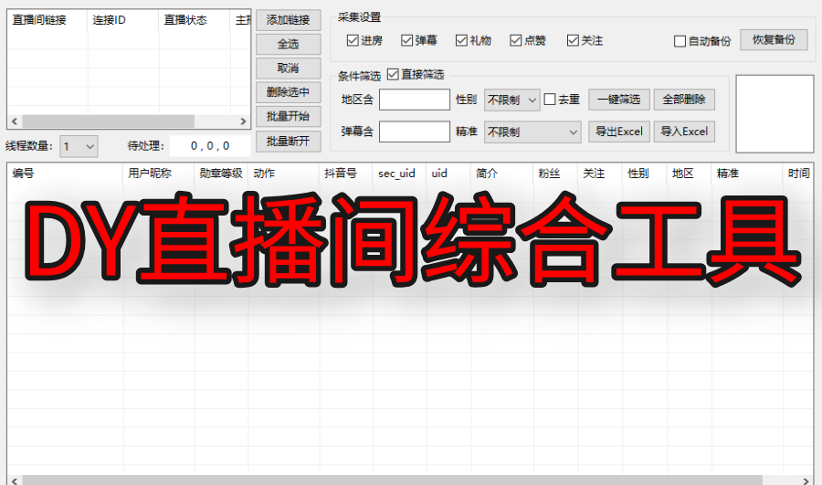The width and height of the screenshot is (822, 485).
Task: Toggle the 进房 checkbox
Action: 353,41
